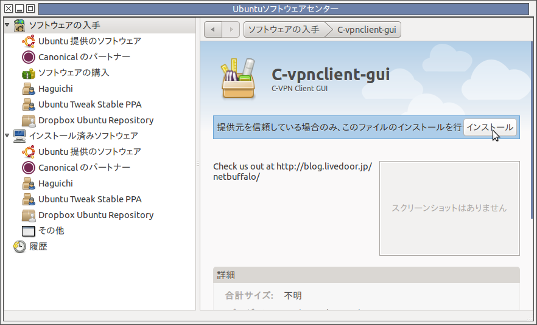Go back with the left arrow button
Image resolution: width=537 pixels, height=325 pixels.
213,29
